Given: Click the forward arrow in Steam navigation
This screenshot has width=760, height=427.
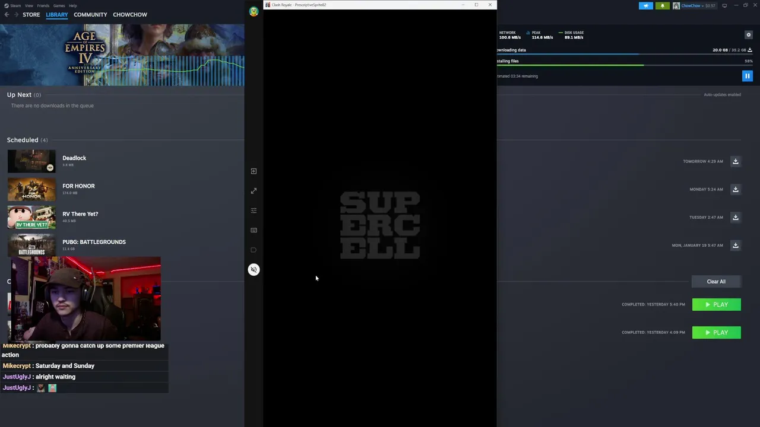Looking at the screenshot, I should 16,14.
